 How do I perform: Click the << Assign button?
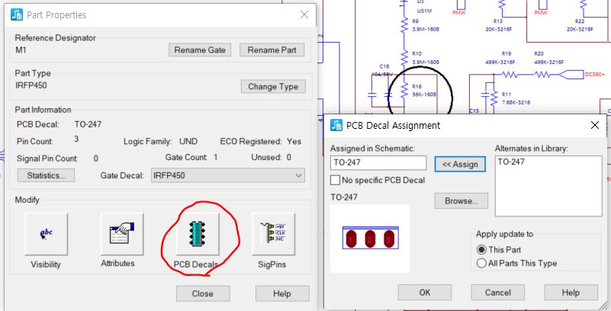point(460,163)
